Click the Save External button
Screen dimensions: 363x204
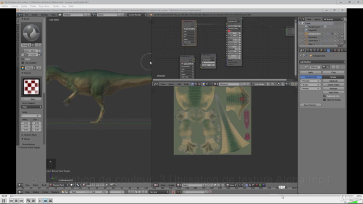(x=310, y=105)
